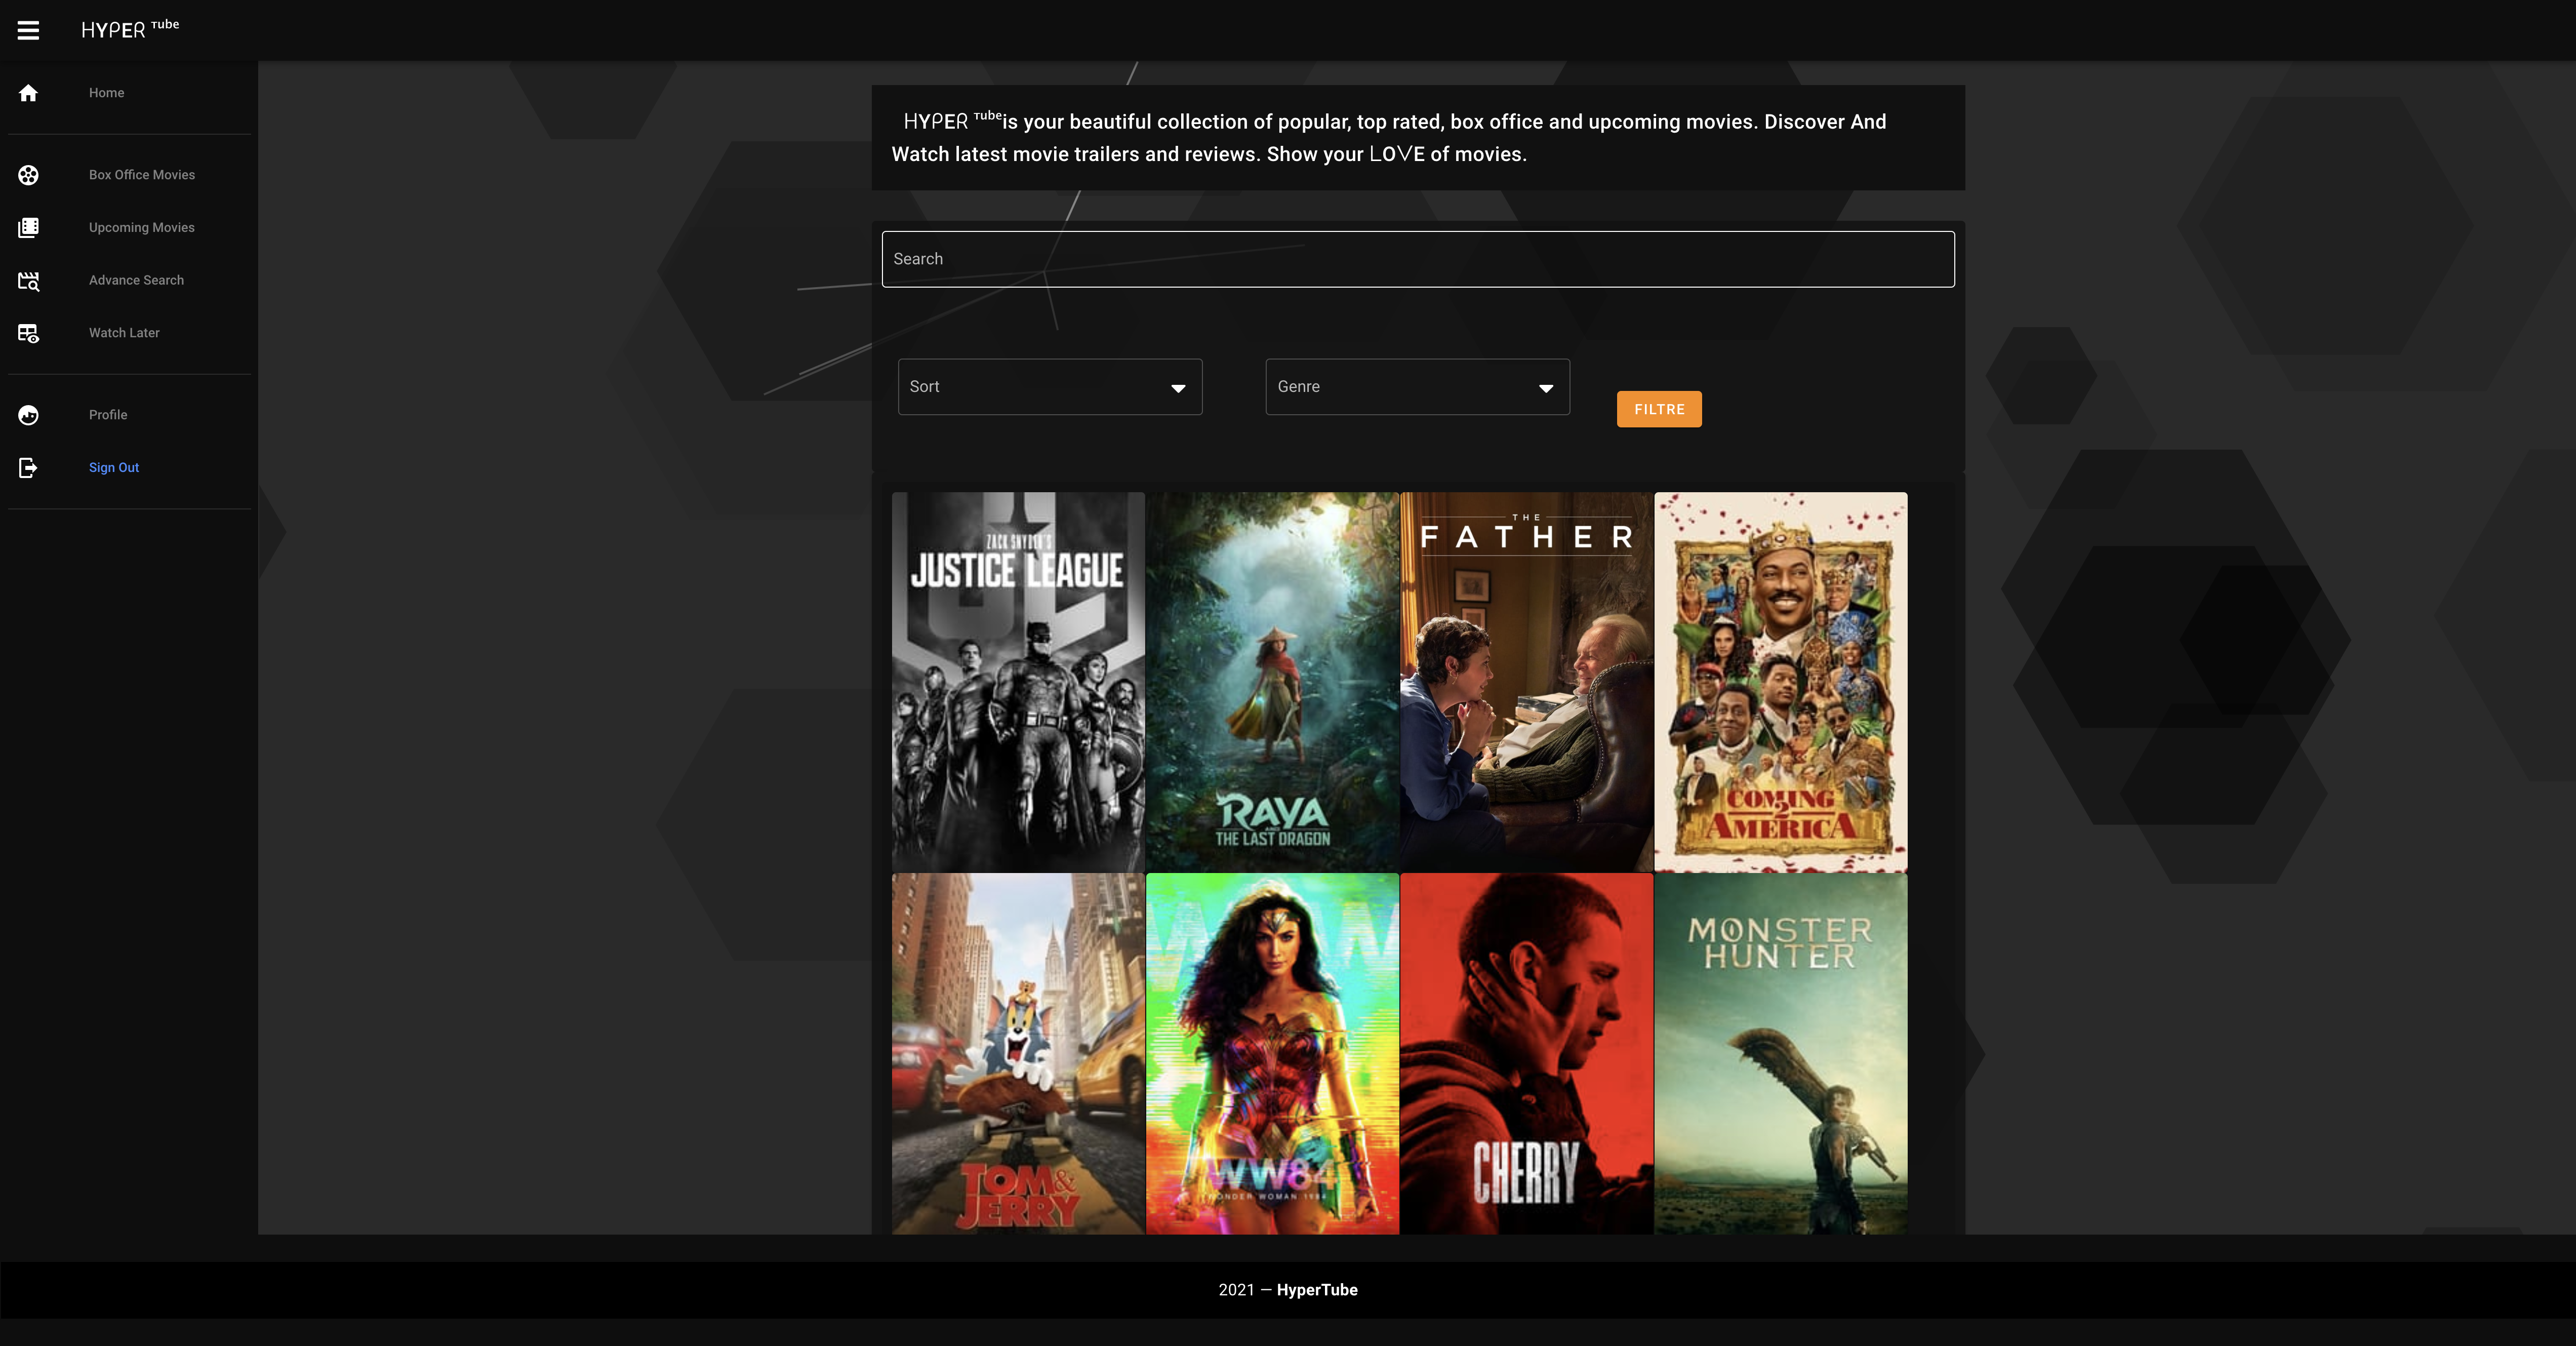2576x1346 pixels.
Task: Toggle the hamburger menu icon
Action: click(x=28, y=30)
